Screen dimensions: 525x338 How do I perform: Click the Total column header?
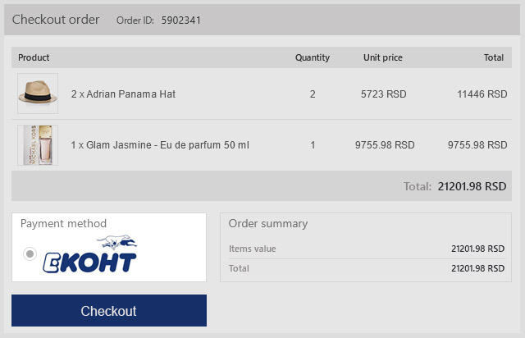(x=494, y=57)
